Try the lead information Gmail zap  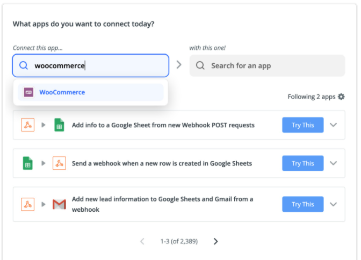(x=303, y=204)
